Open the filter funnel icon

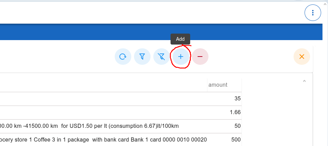(142, 57)
